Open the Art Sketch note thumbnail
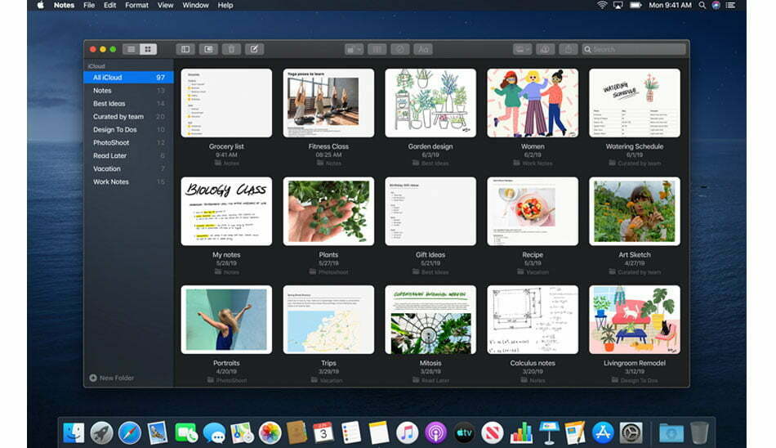 click(x=635, y=211)
